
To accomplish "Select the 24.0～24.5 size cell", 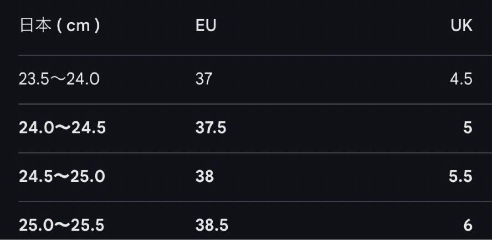I will pyautogui.click(x=62, y=128).
